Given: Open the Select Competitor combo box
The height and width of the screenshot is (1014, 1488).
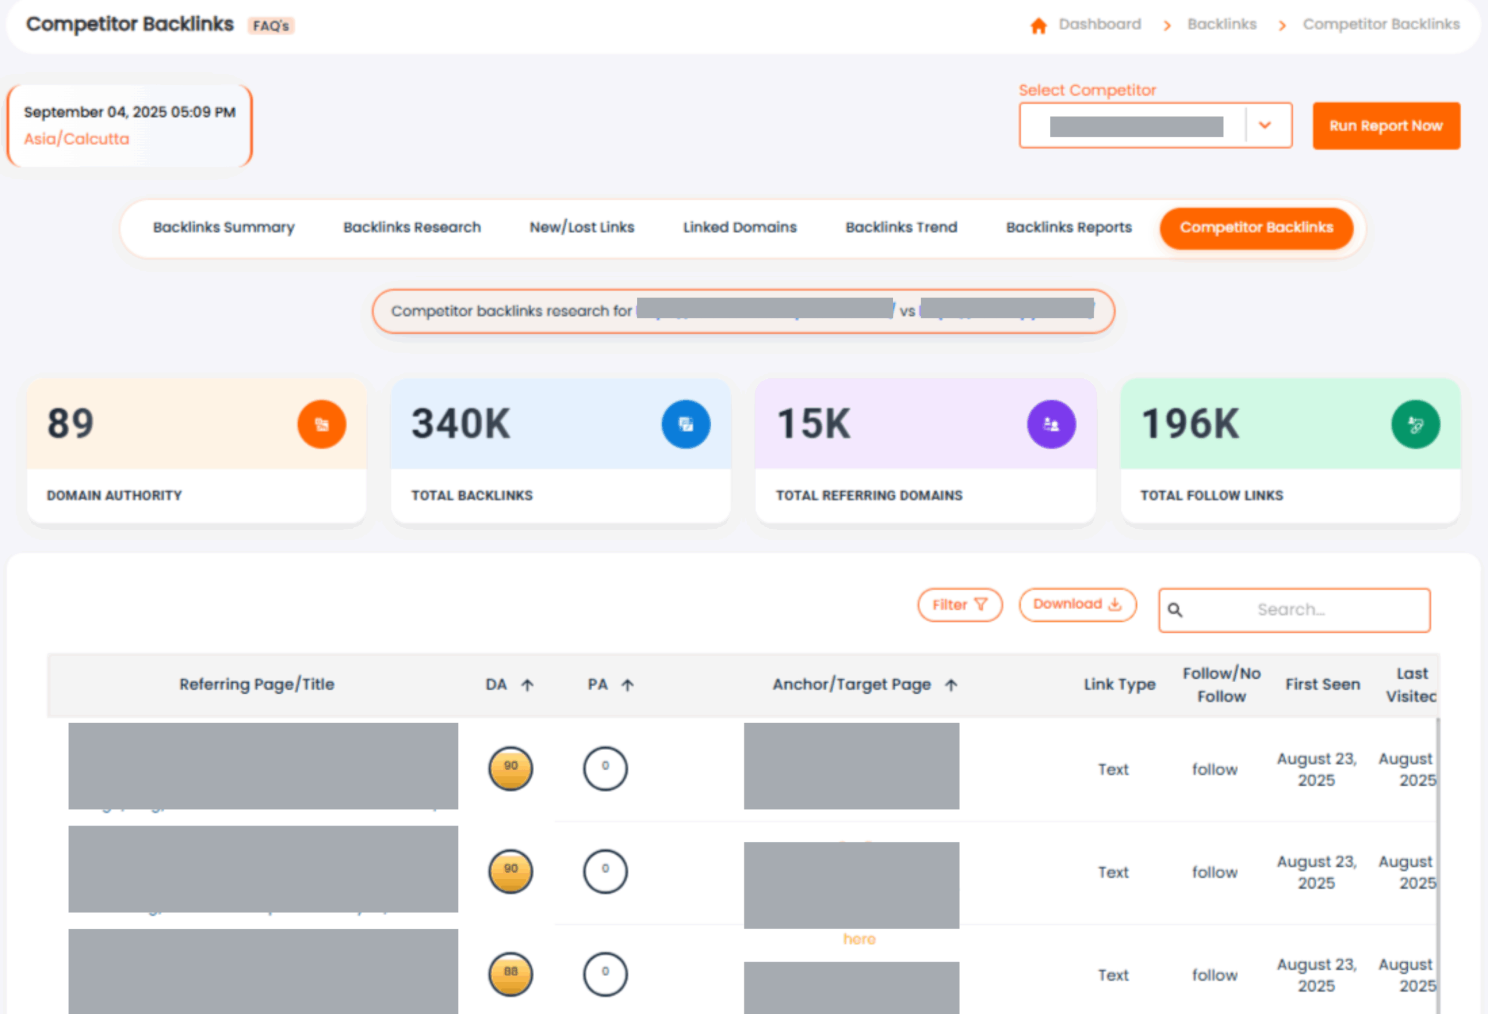Looking at the screenshot, I should 1136,126.
